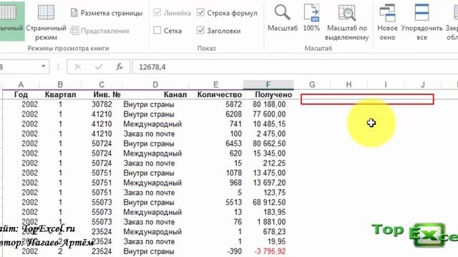Screen dimensions: 458x257
Task: Select the quantity cell 5872
Action: click(x=216, y=104)
